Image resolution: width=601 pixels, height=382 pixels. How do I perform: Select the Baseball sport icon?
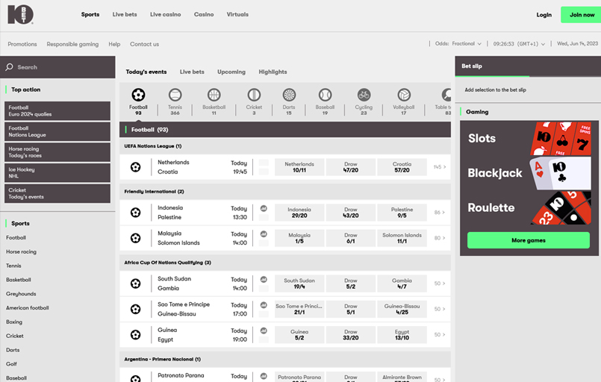tap(325, 95)
